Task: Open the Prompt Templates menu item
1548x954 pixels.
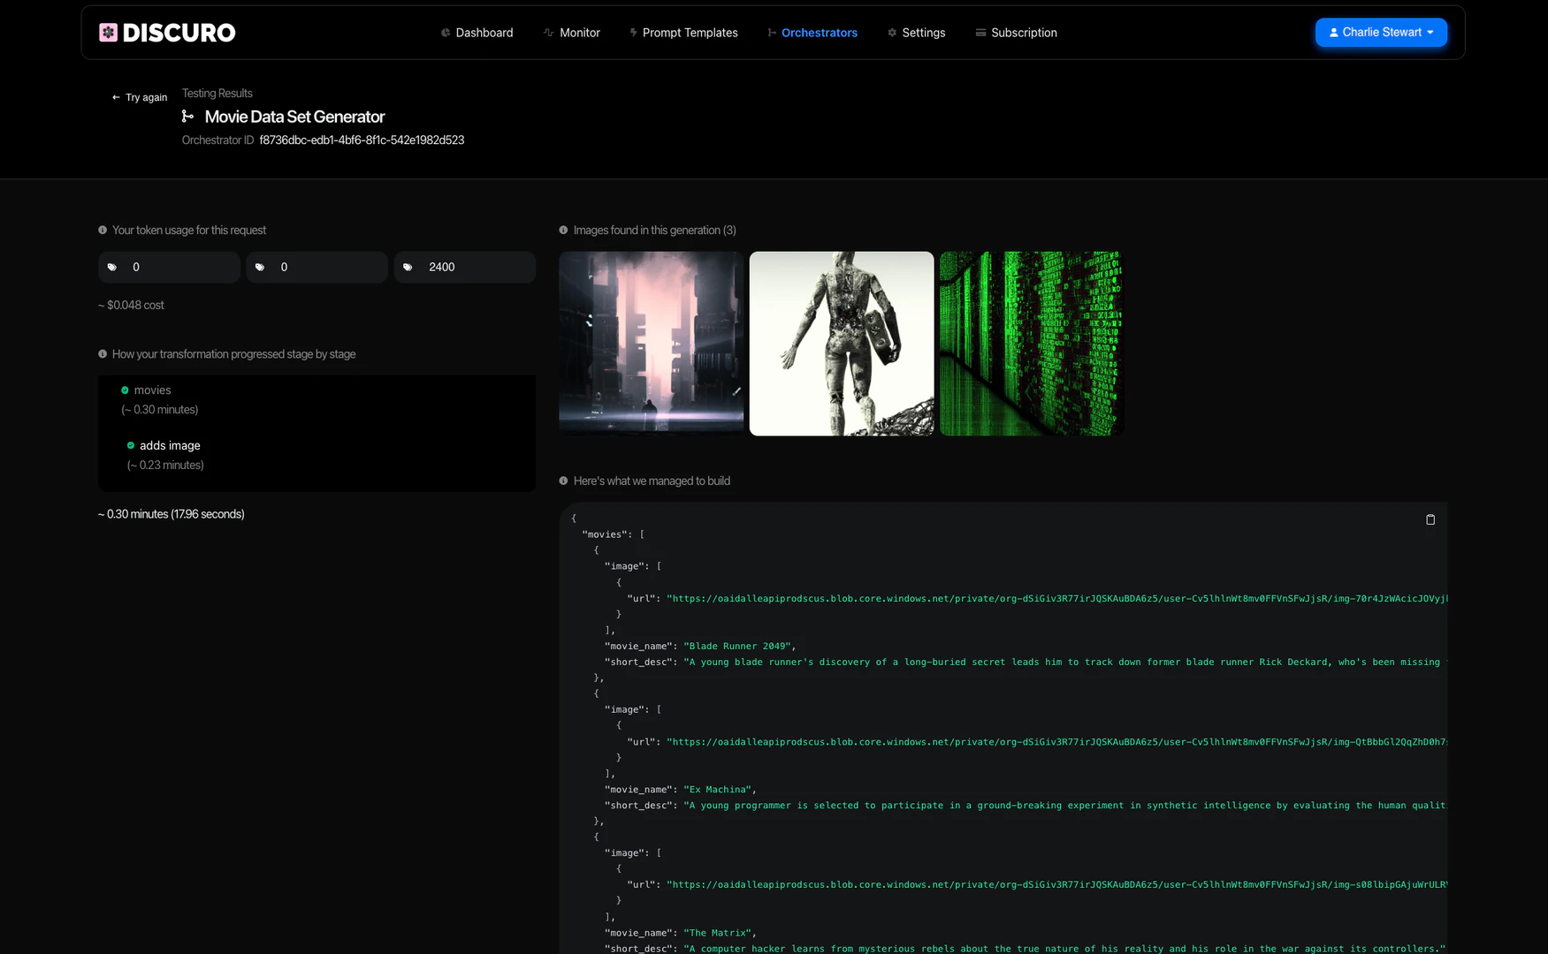Action: pos(690,32)
